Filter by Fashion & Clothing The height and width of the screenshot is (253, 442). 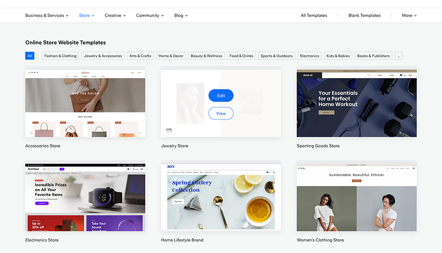point(61,56)
